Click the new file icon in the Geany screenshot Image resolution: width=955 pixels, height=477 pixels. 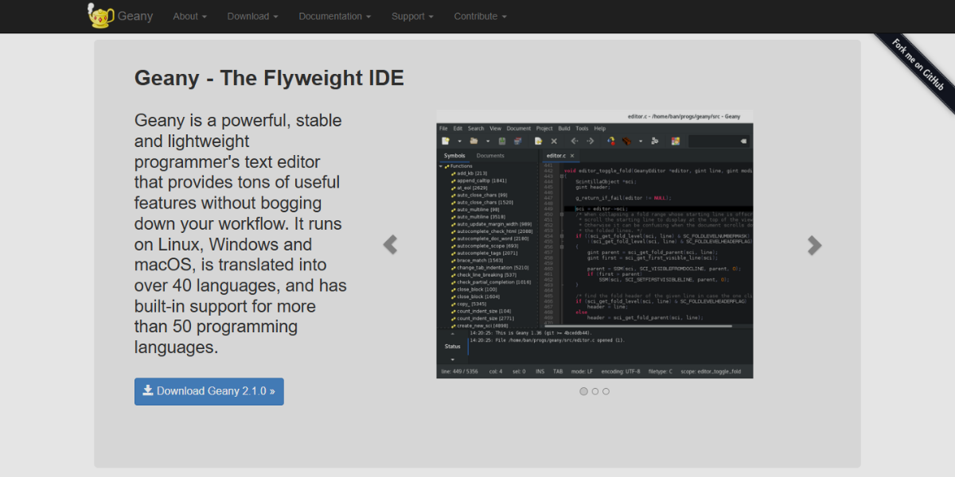446,141
